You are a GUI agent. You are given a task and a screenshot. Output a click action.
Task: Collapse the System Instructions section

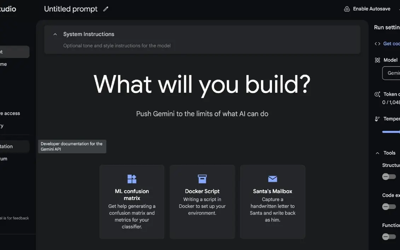(55, 34)
